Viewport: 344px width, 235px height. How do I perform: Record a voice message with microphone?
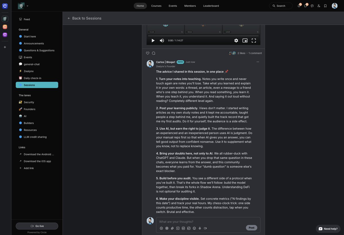tap(200, 228)
